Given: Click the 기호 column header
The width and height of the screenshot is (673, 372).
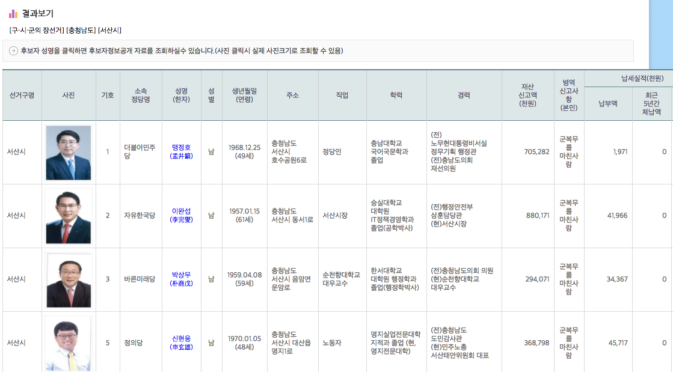Looking at the screenshot, I should (108, 95).
